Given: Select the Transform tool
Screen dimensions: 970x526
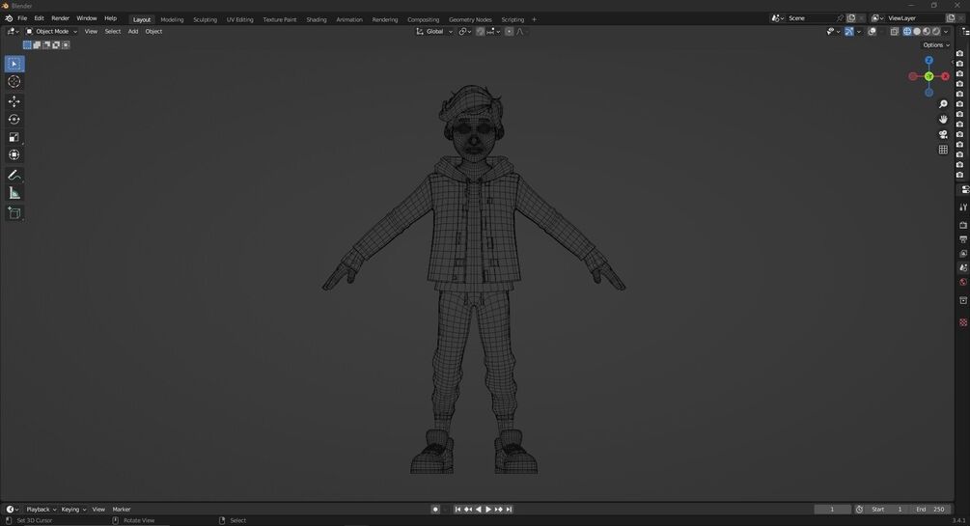Looking at the screenshot, I should pyautogui.click(x=14, y=155).
